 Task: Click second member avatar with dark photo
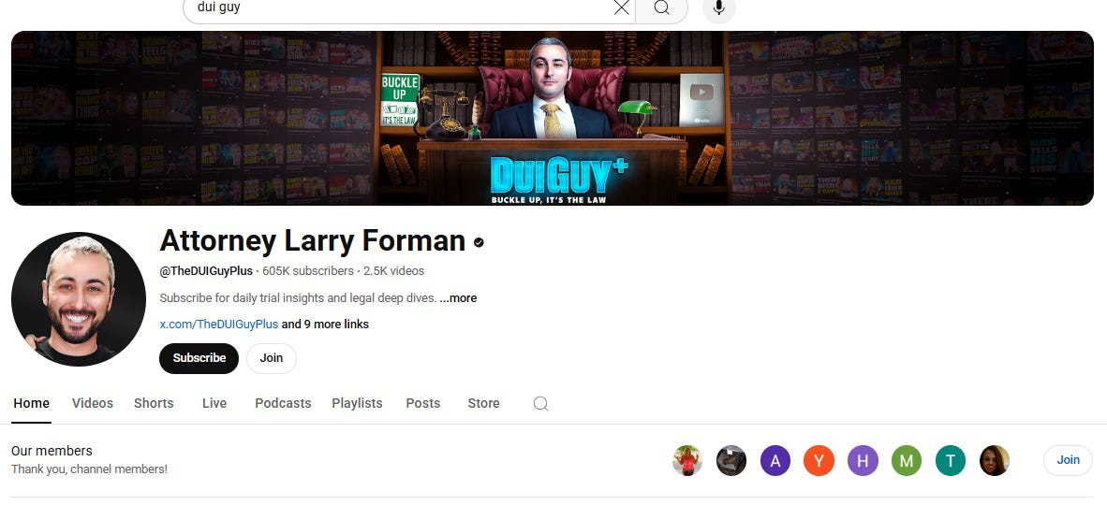coord(731,461)
